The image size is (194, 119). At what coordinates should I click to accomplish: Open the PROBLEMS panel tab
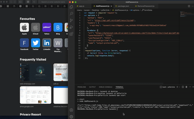coord(82,87)
